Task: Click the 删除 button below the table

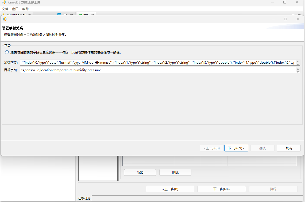Action: tap(175, 173)
